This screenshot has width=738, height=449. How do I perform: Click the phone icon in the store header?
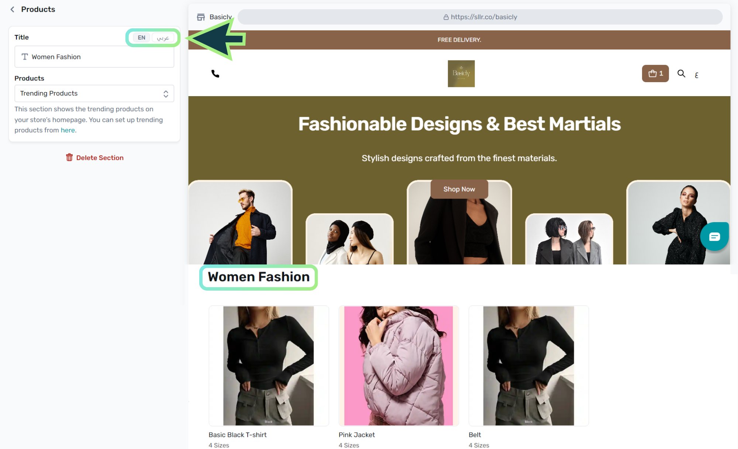[215, 74]
